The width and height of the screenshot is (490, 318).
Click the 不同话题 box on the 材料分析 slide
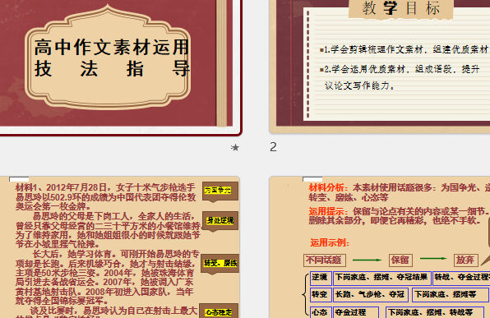[325, 260]
